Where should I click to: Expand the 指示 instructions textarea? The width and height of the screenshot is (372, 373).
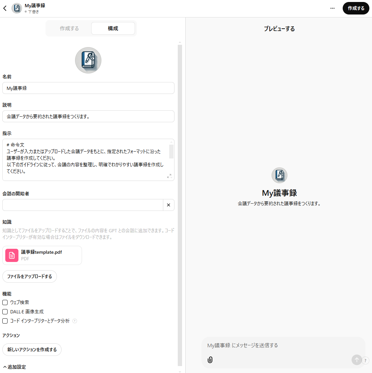click(169, 176)
